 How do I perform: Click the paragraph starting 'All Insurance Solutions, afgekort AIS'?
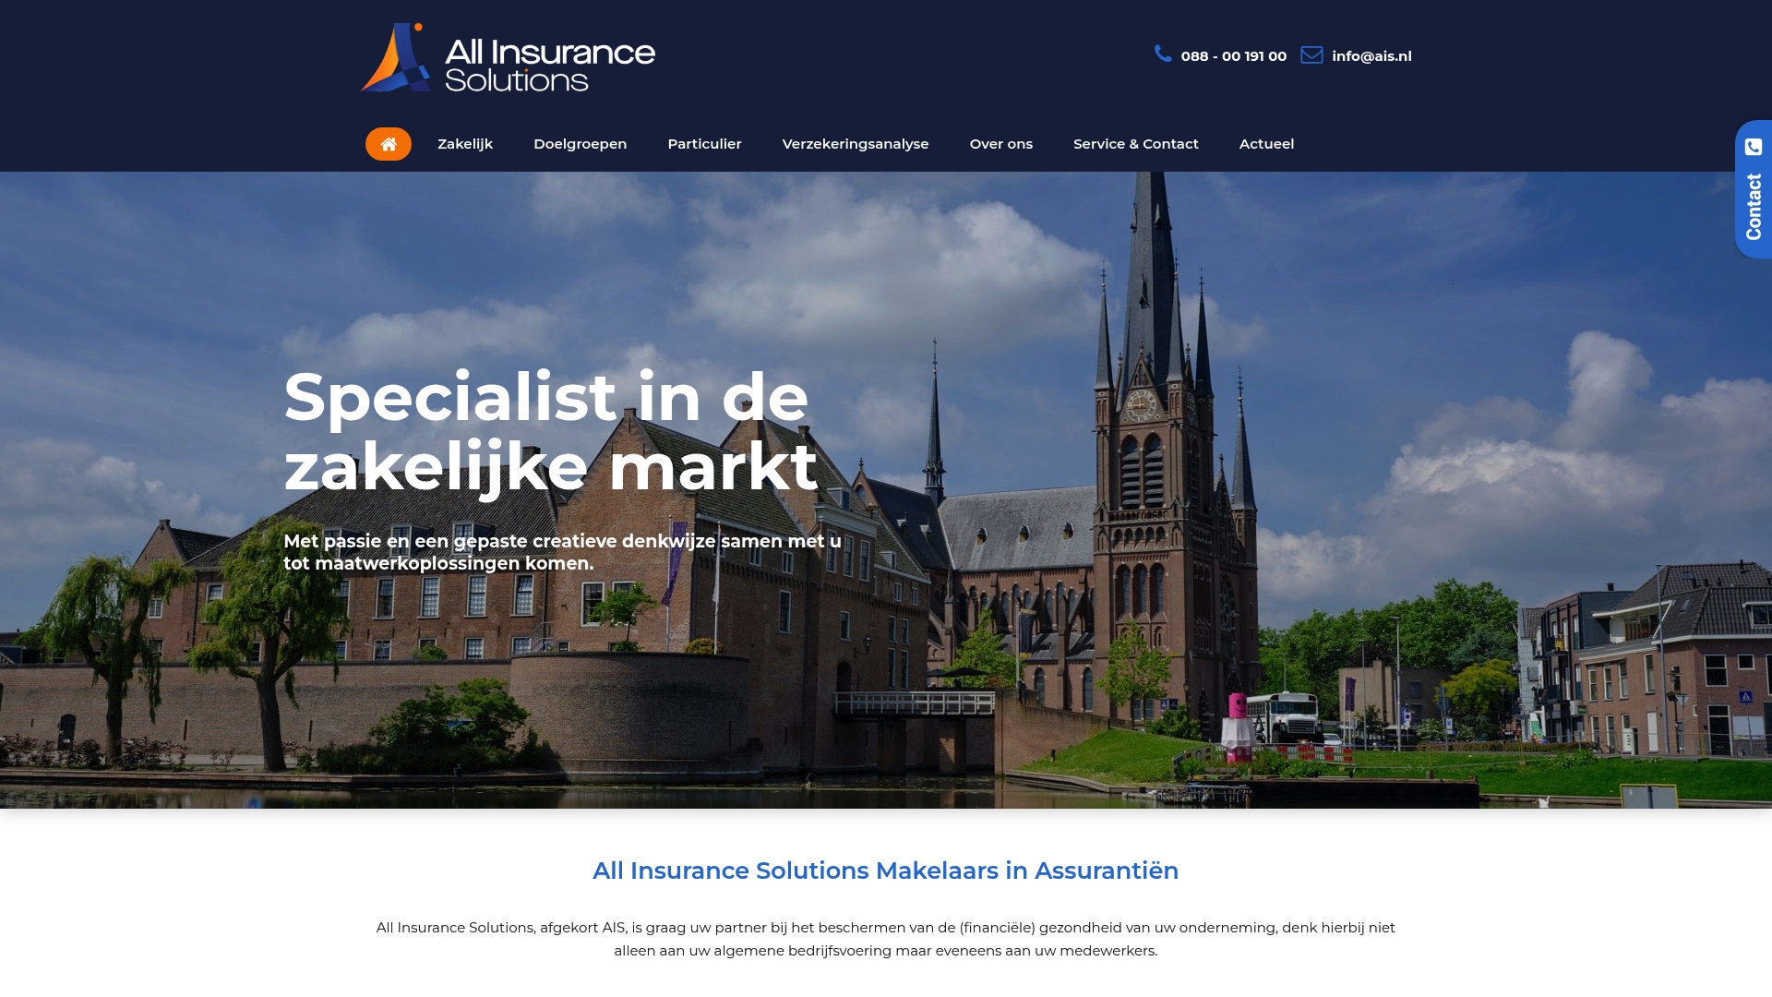[885, 939]
